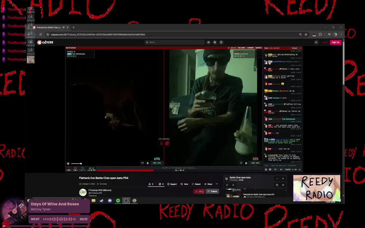Open the FTLdump VOD (Mirrors) channel link
Image resolution: width=365 pixels, height=228 pixels.
[100, 190]
